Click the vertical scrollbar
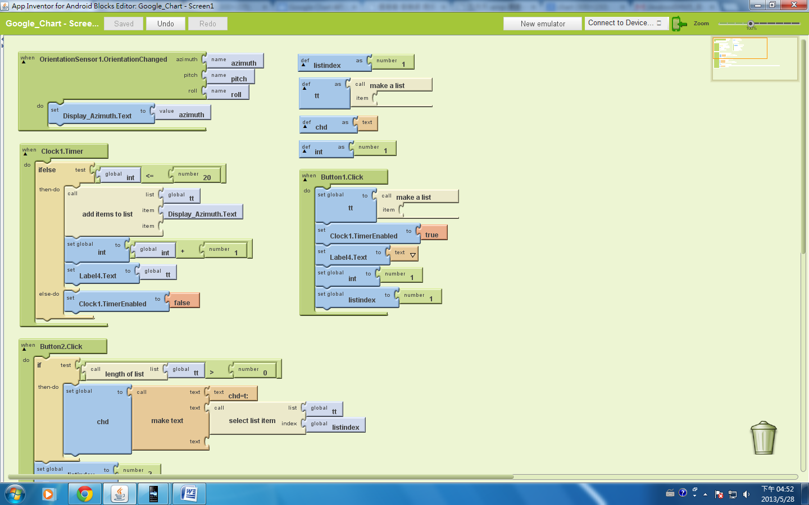 (x=803, y=146)
